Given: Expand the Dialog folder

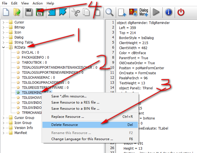Looking at the screenshot, I should coord(4,37).
